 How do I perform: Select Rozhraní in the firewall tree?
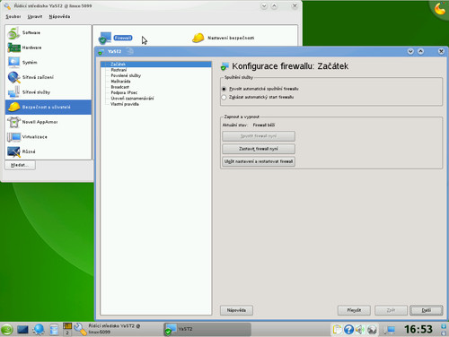click(119, 70)
